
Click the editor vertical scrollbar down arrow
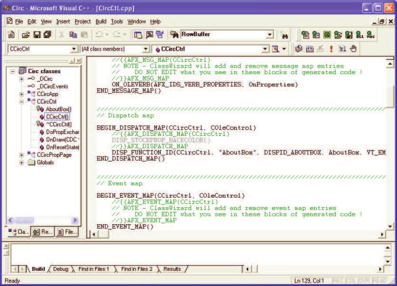(x=390, y=226)
